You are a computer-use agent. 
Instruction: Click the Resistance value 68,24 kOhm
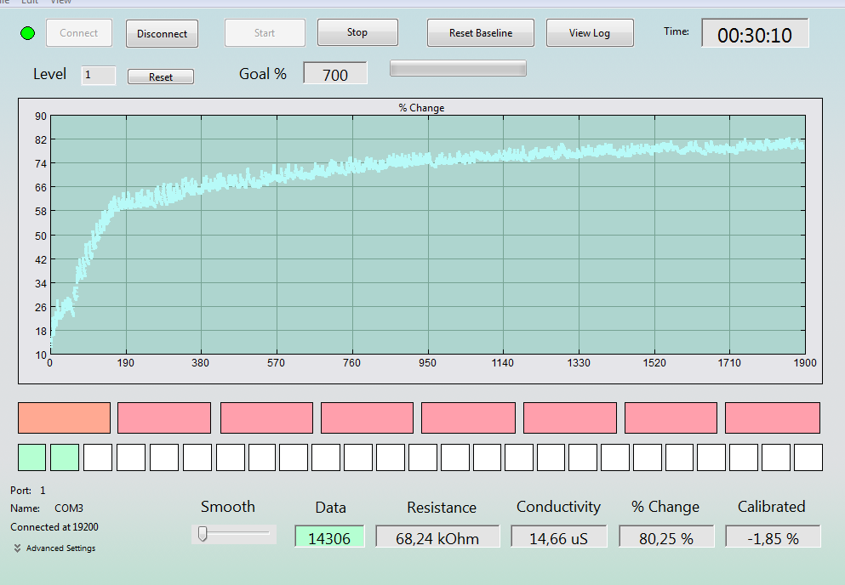pyautogui.click(x=437, y=537)
